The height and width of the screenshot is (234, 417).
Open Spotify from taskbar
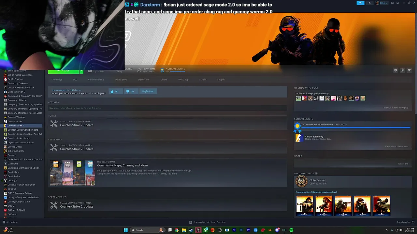pyautogui.click(x=291, y=230)
